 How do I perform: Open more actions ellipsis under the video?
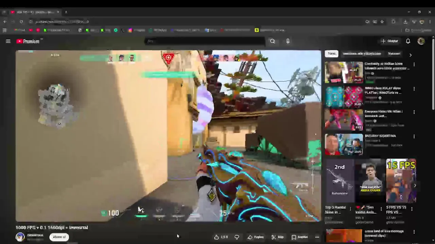317,237
